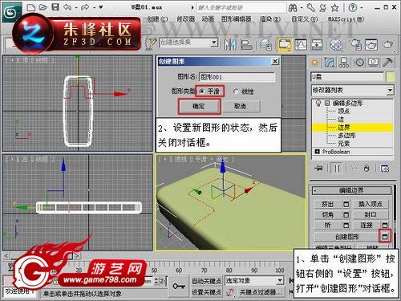This screenshot has width=401, height=301.
Task: Collapse the 编辑多边形 modifier tree
Action: [327, 103]
